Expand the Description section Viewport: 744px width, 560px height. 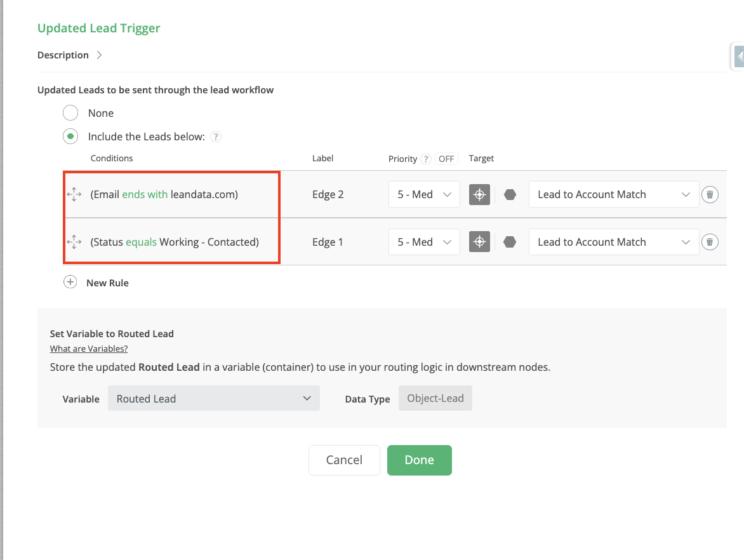click(x=99, y=55)
